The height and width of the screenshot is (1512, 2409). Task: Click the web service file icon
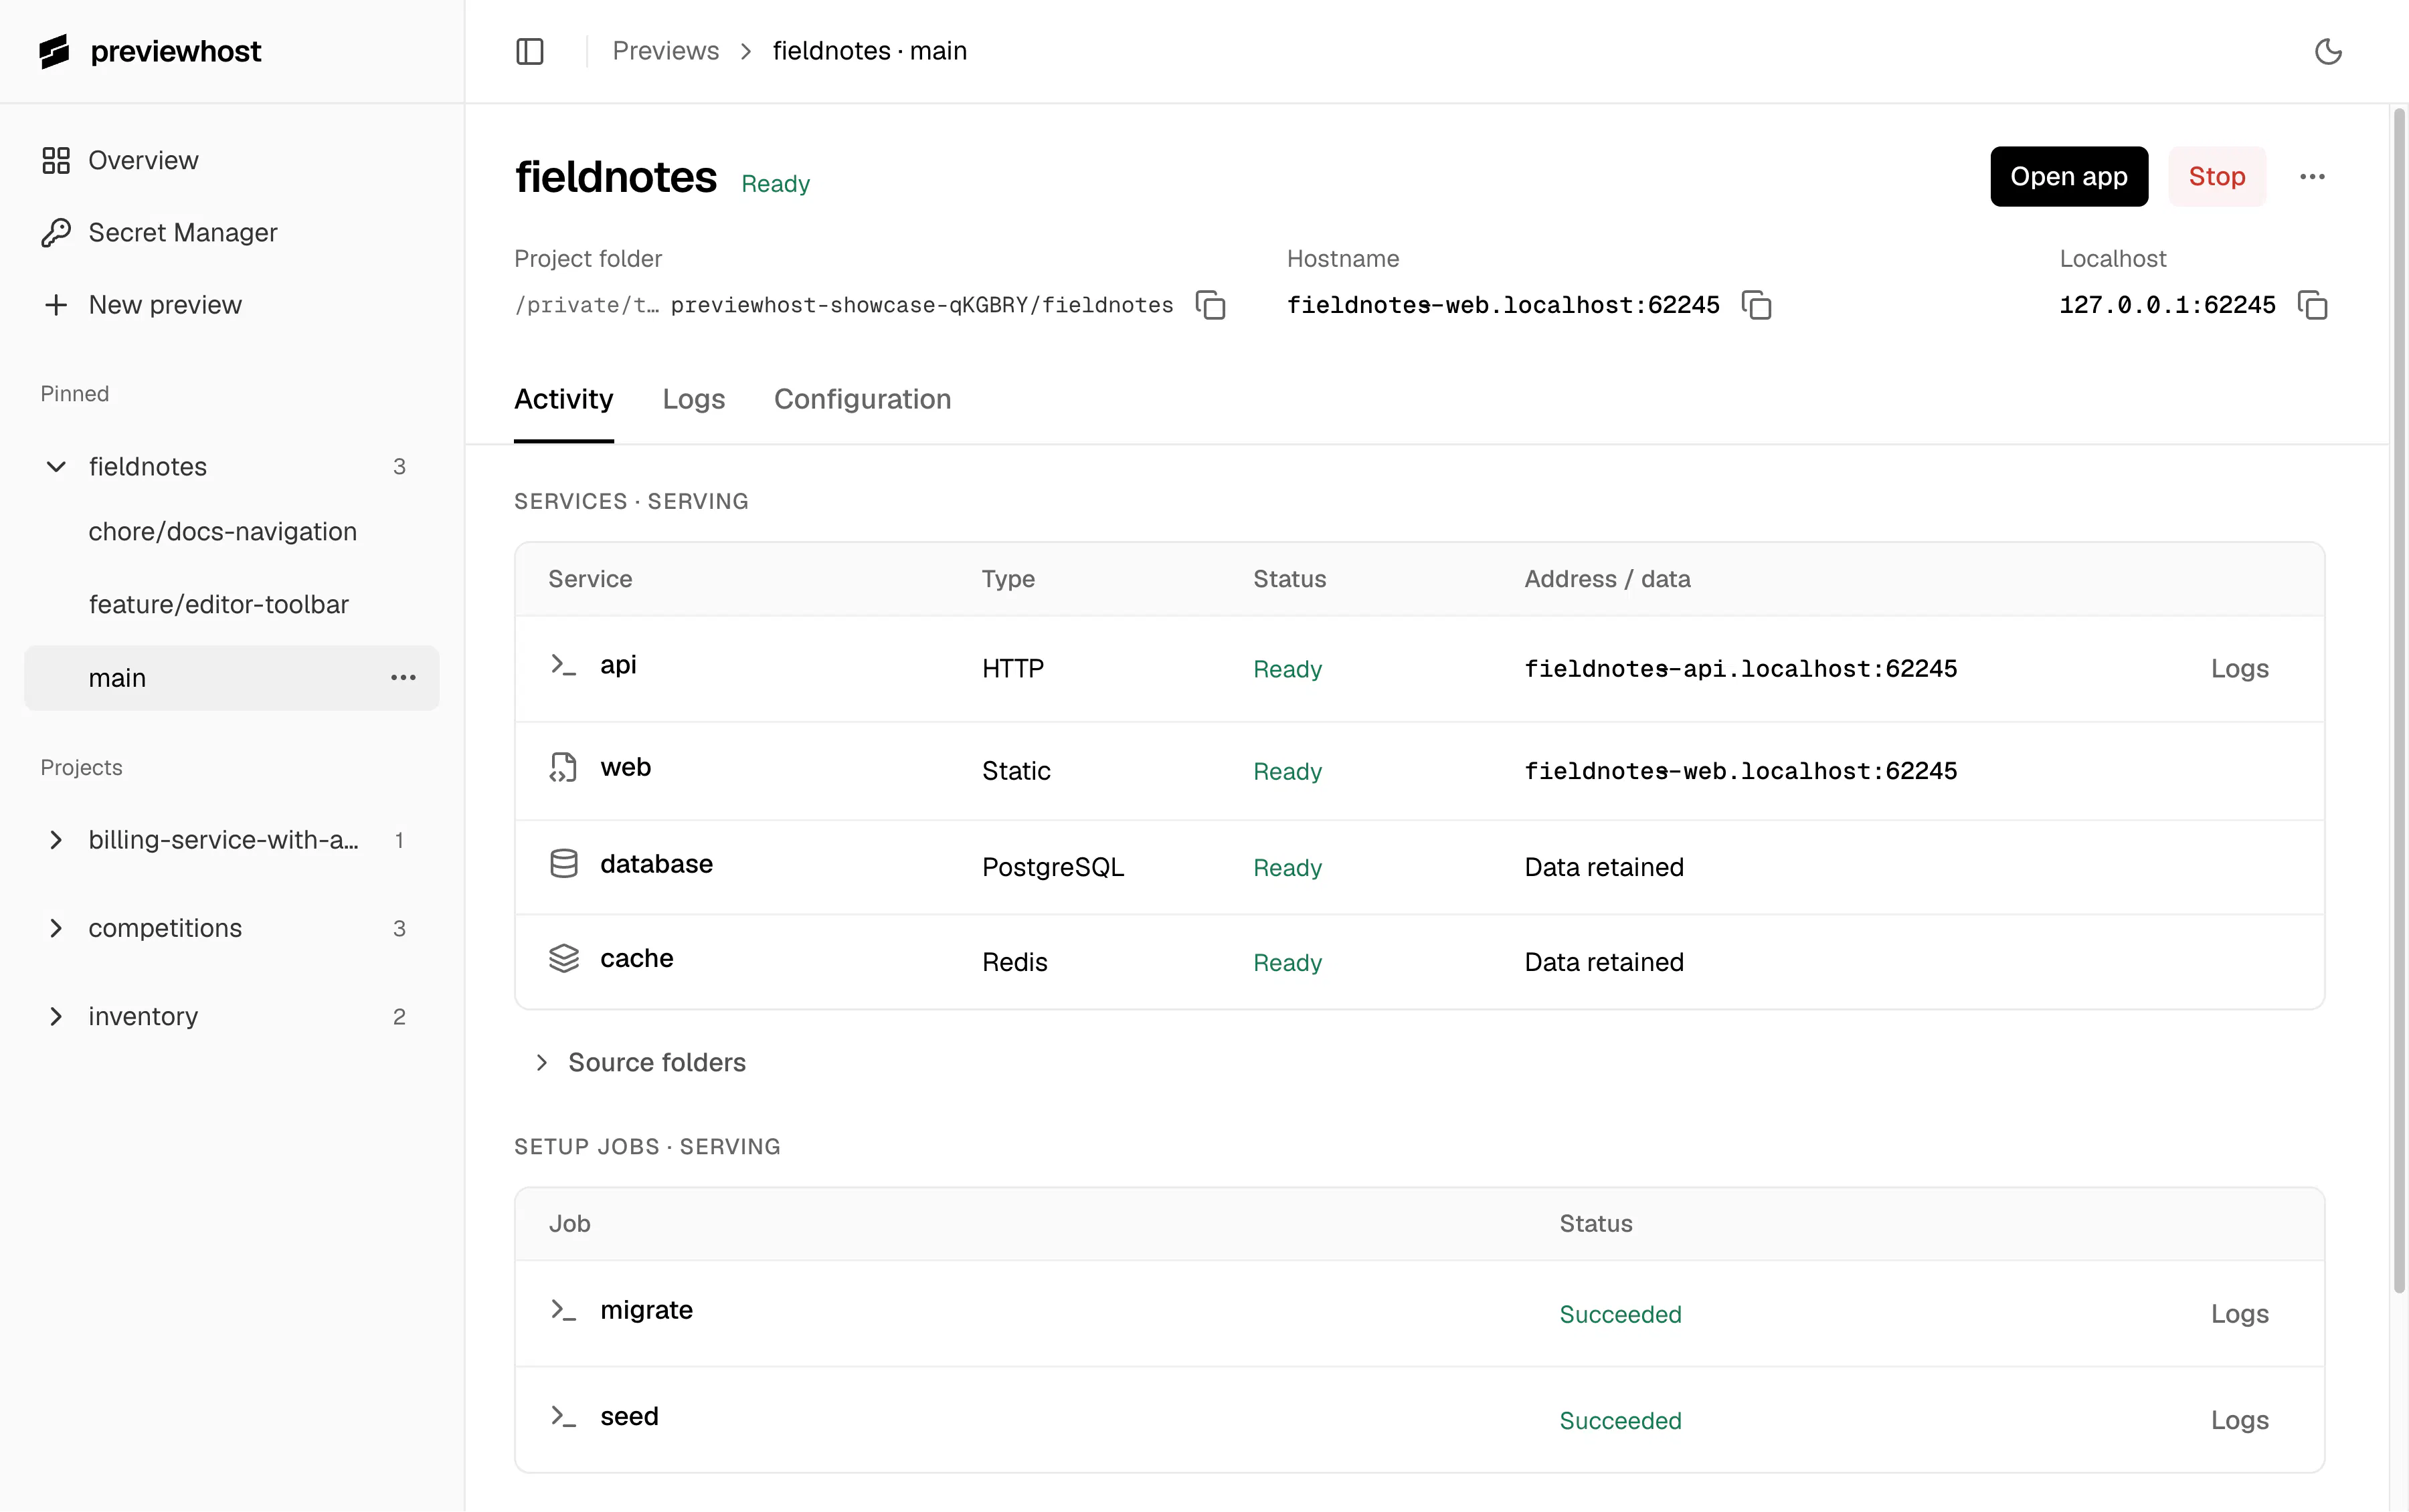click(x=563, y=767)
